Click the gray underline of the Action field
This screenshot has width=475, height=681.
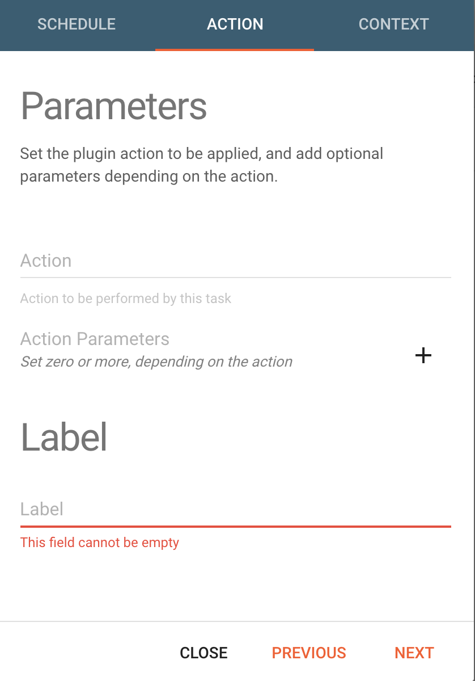coord(236,278)
